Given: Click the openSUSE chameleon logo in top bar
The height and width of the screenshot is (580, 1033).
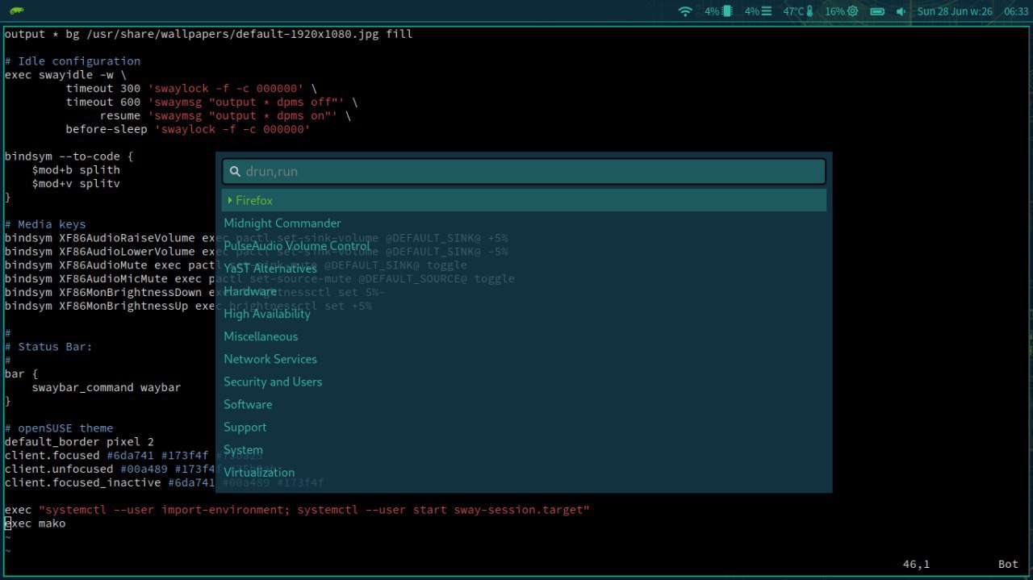Looking at the screenshot, I should (x=16, y=11).
